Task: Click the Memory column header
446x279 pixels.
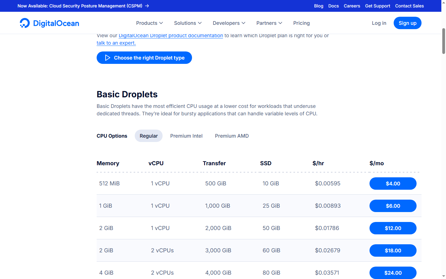Action: coord(108,163)
